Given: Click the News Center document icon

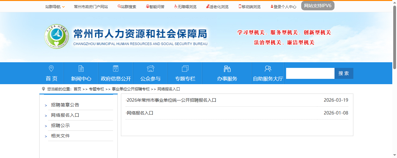Looking at the screenshot, I should click(x=81, y=69).
